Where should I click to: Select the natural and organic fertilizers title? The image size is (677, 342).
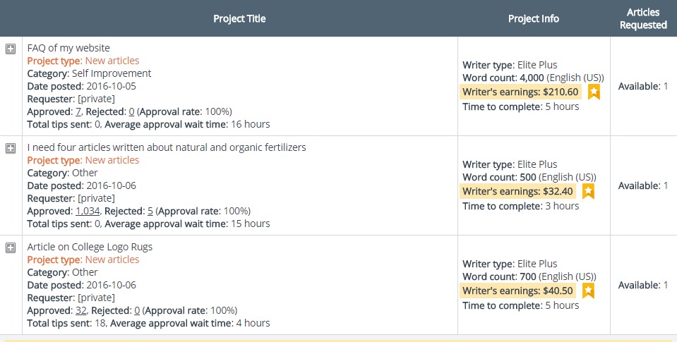click(167, 147)
